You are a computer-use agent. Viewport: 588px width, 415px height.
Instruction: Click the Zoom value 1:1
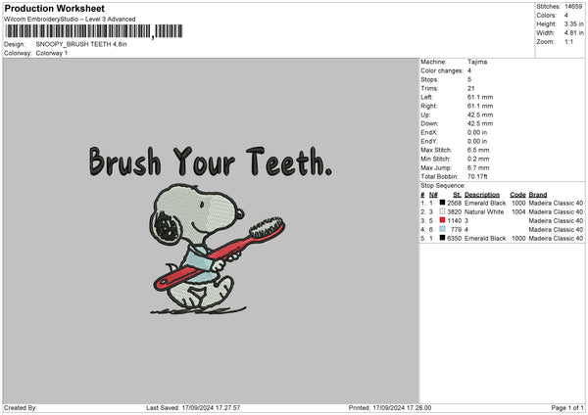coord(568,41)
